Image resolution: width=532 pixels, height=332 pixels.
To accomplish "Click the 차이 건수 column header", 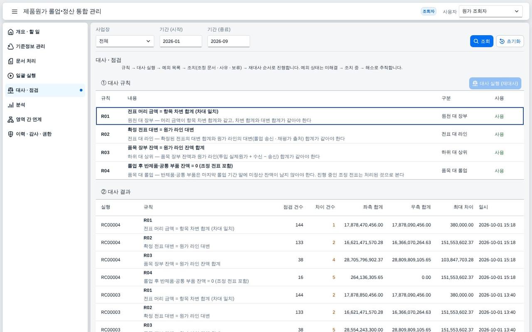I will (x=325, y=207).
